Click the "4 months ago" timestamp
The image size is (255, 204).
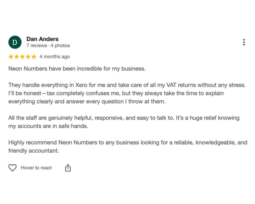tap(55, 57)
